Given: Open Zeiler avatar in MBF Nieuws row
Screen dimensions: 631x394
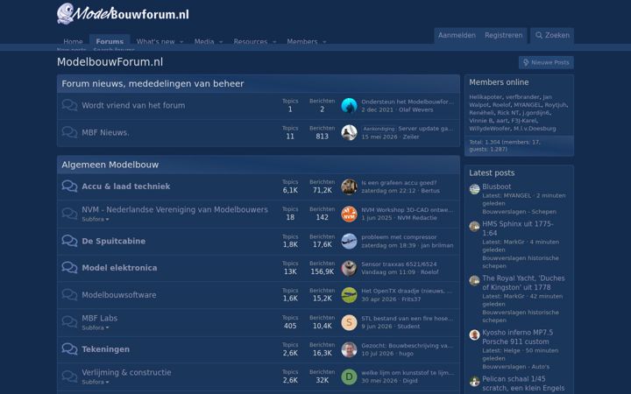Looking at the screenshot, I should (x=349, y=133).
